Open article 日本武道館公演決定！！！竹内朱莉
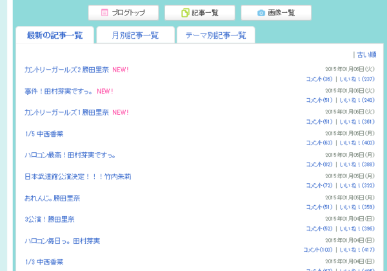 78,177
